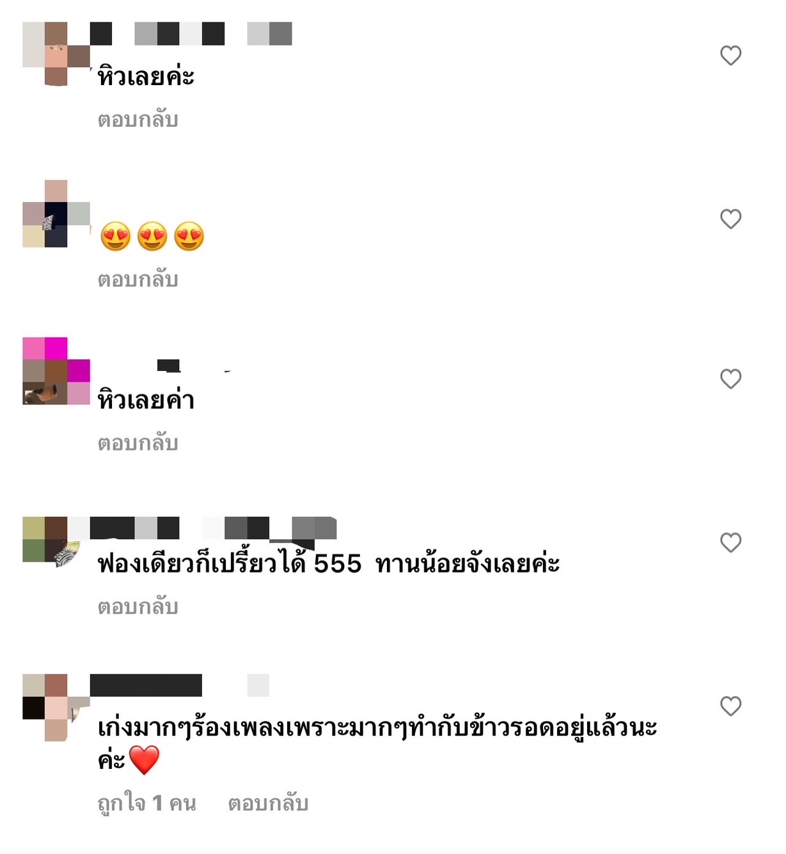Tap the heart beside the heart-eyes emoji comment

coord(730,219)
